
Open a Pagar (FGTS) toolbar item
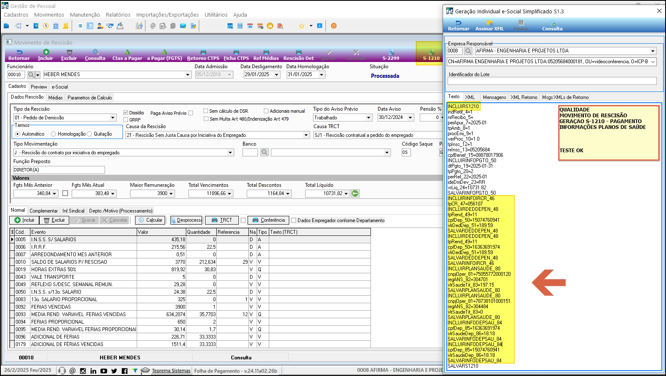tap(164, 55)
